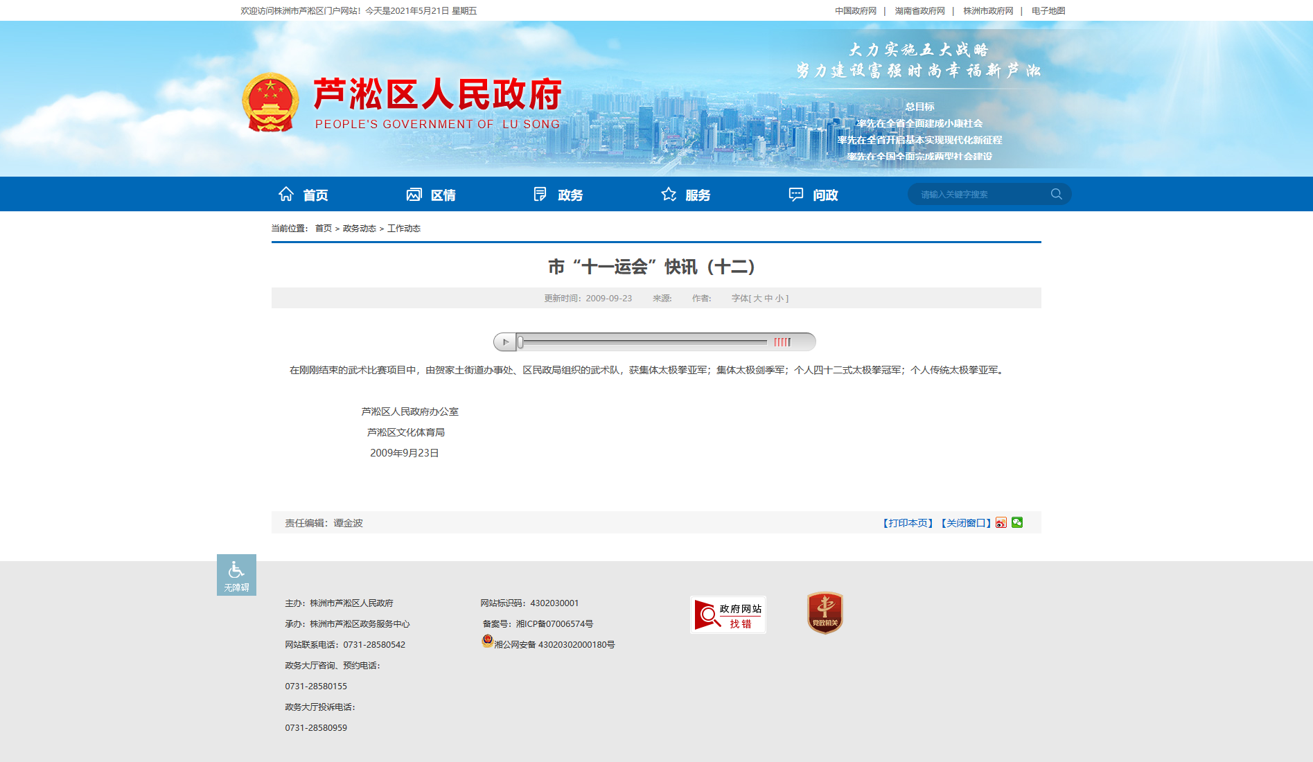This screenshot has width=1313, height=762.
Task: Share article via Weibo icon
Action: [x=1001, y=522]
